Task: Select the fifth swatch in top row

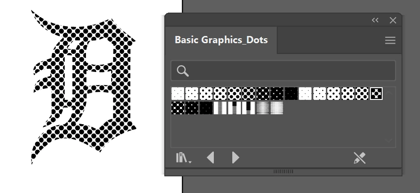Action: (235, 94)
